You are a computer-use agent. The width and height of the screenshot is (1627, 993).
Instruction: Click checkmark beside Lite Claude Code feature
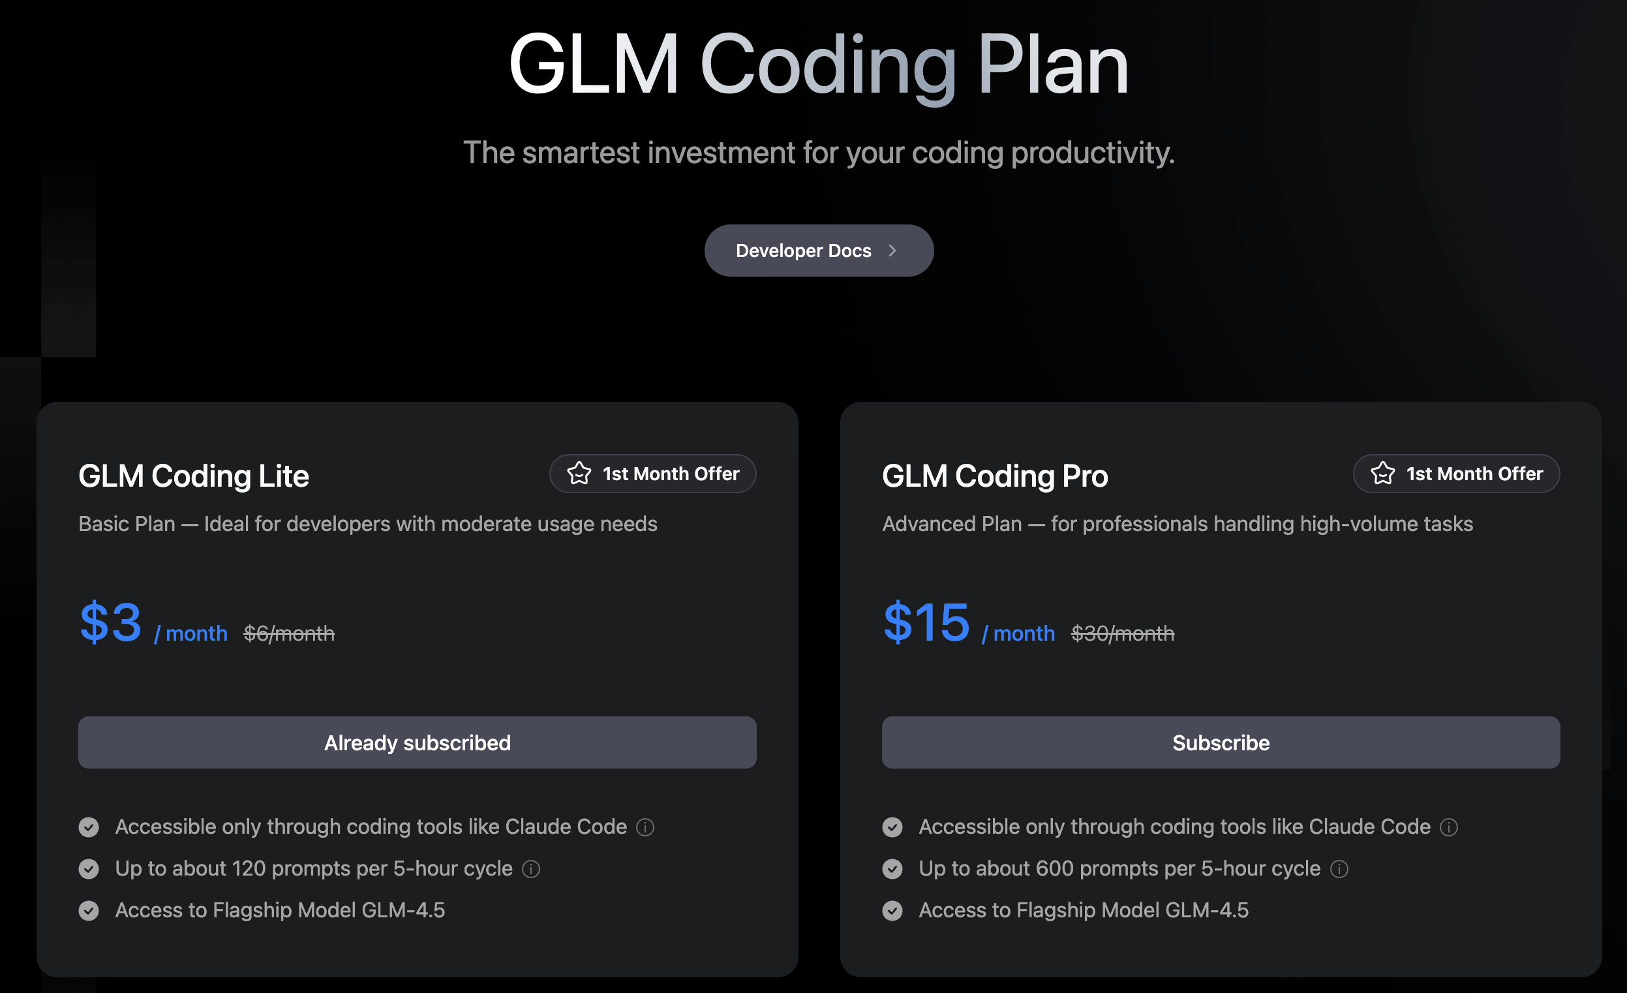pyautogui.click(x=89, y=827)
